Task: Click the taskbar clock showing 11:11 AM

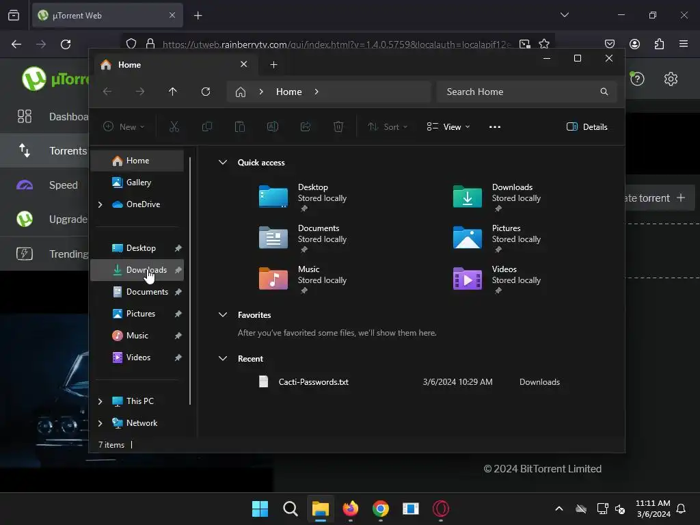Action: pos(653,509)
